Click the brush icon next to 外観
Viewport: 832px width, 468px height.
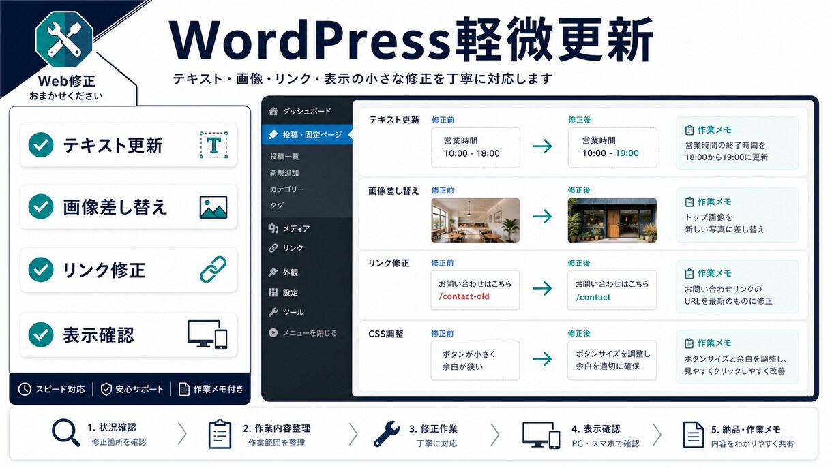click(273, 272)
